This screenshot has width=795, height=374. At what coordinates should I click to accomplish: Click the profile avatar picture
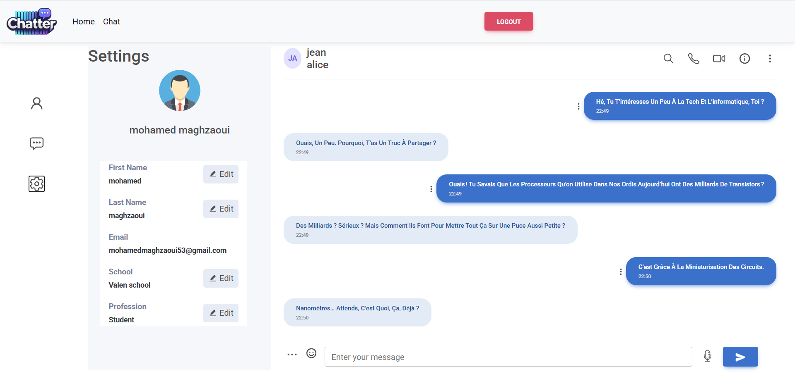180,91
